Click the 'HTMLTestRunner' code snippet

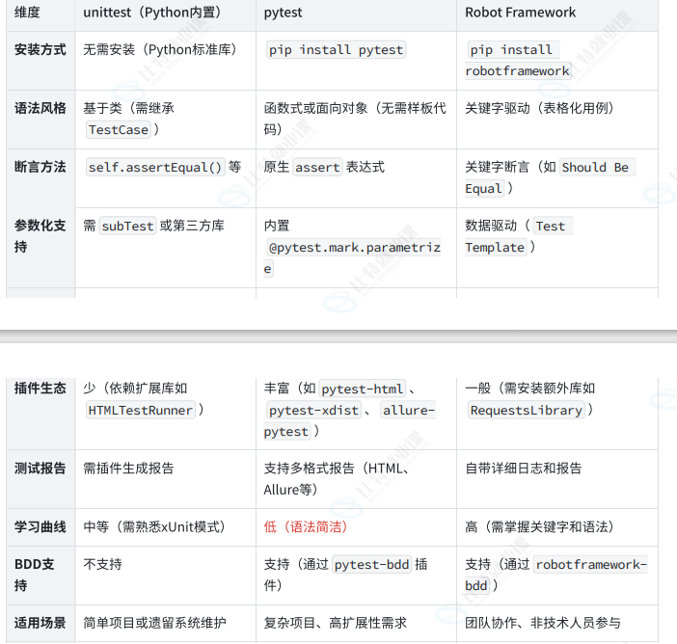pyautogui.click(x=141, y=410)
